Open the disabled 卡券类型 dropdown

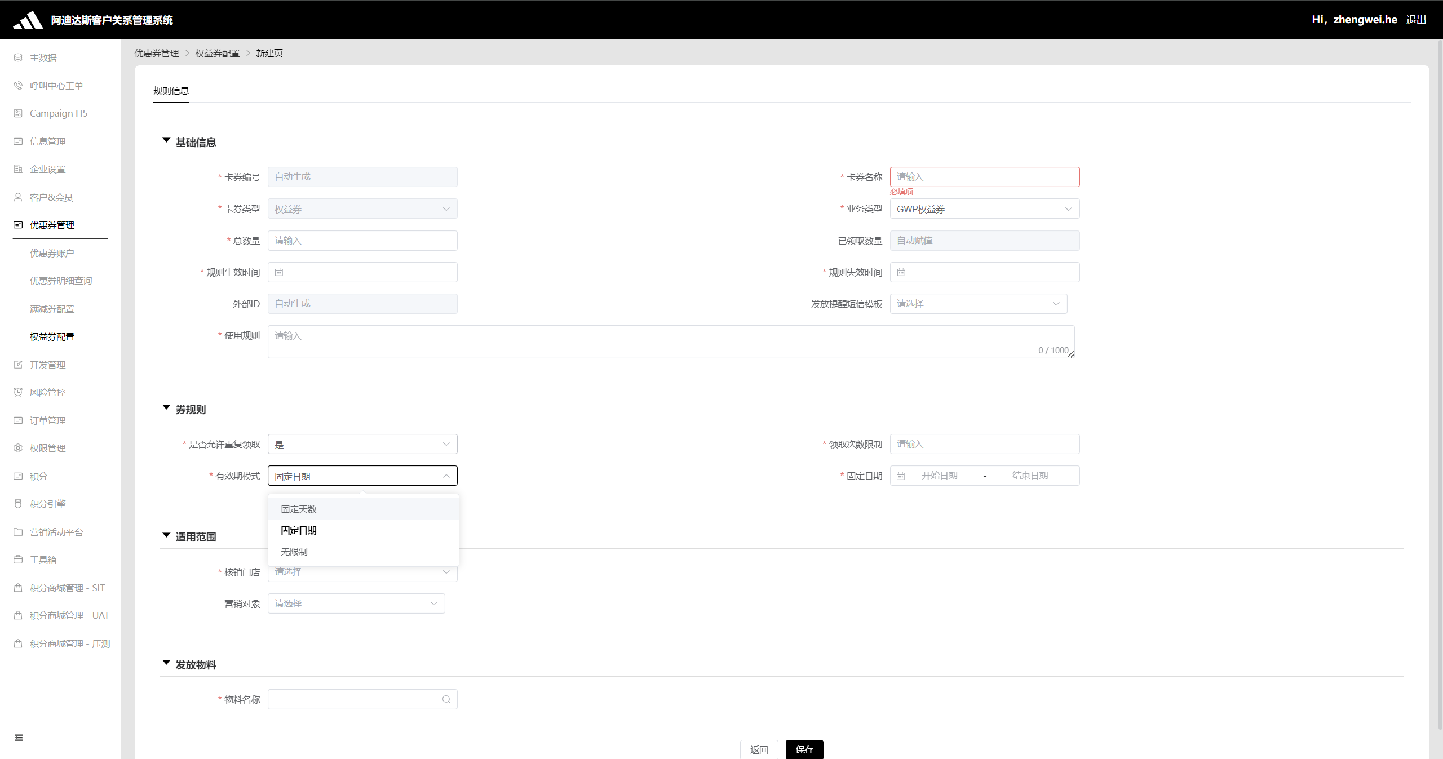362,209
